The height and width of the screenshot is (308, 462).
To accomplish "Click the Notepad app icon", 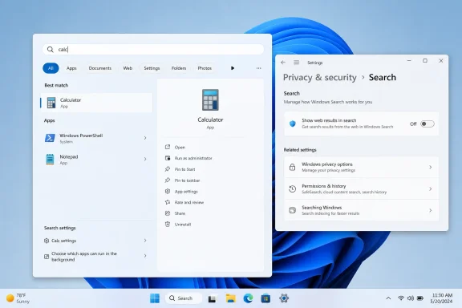I will point(50,159).
